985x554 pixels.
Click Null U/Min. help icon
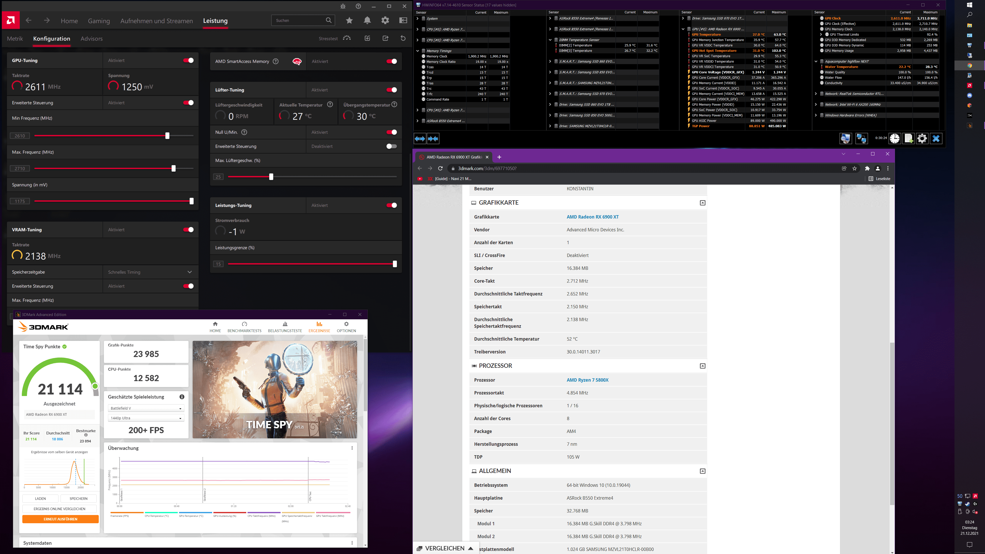click(x=244, y=132)
